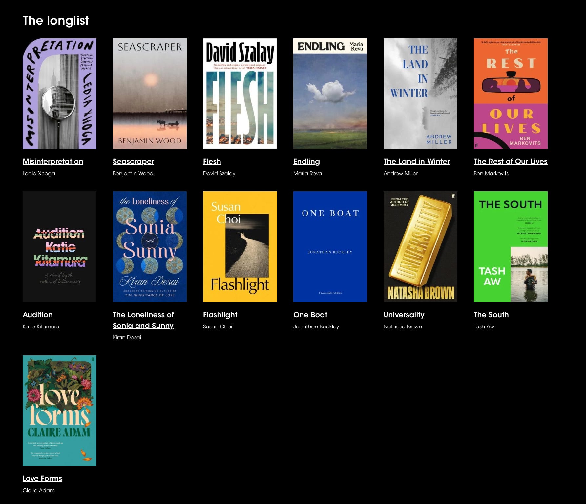Select author name Benjamin Wood
This screenshot has height=504, width=586.
click(133, 173)
